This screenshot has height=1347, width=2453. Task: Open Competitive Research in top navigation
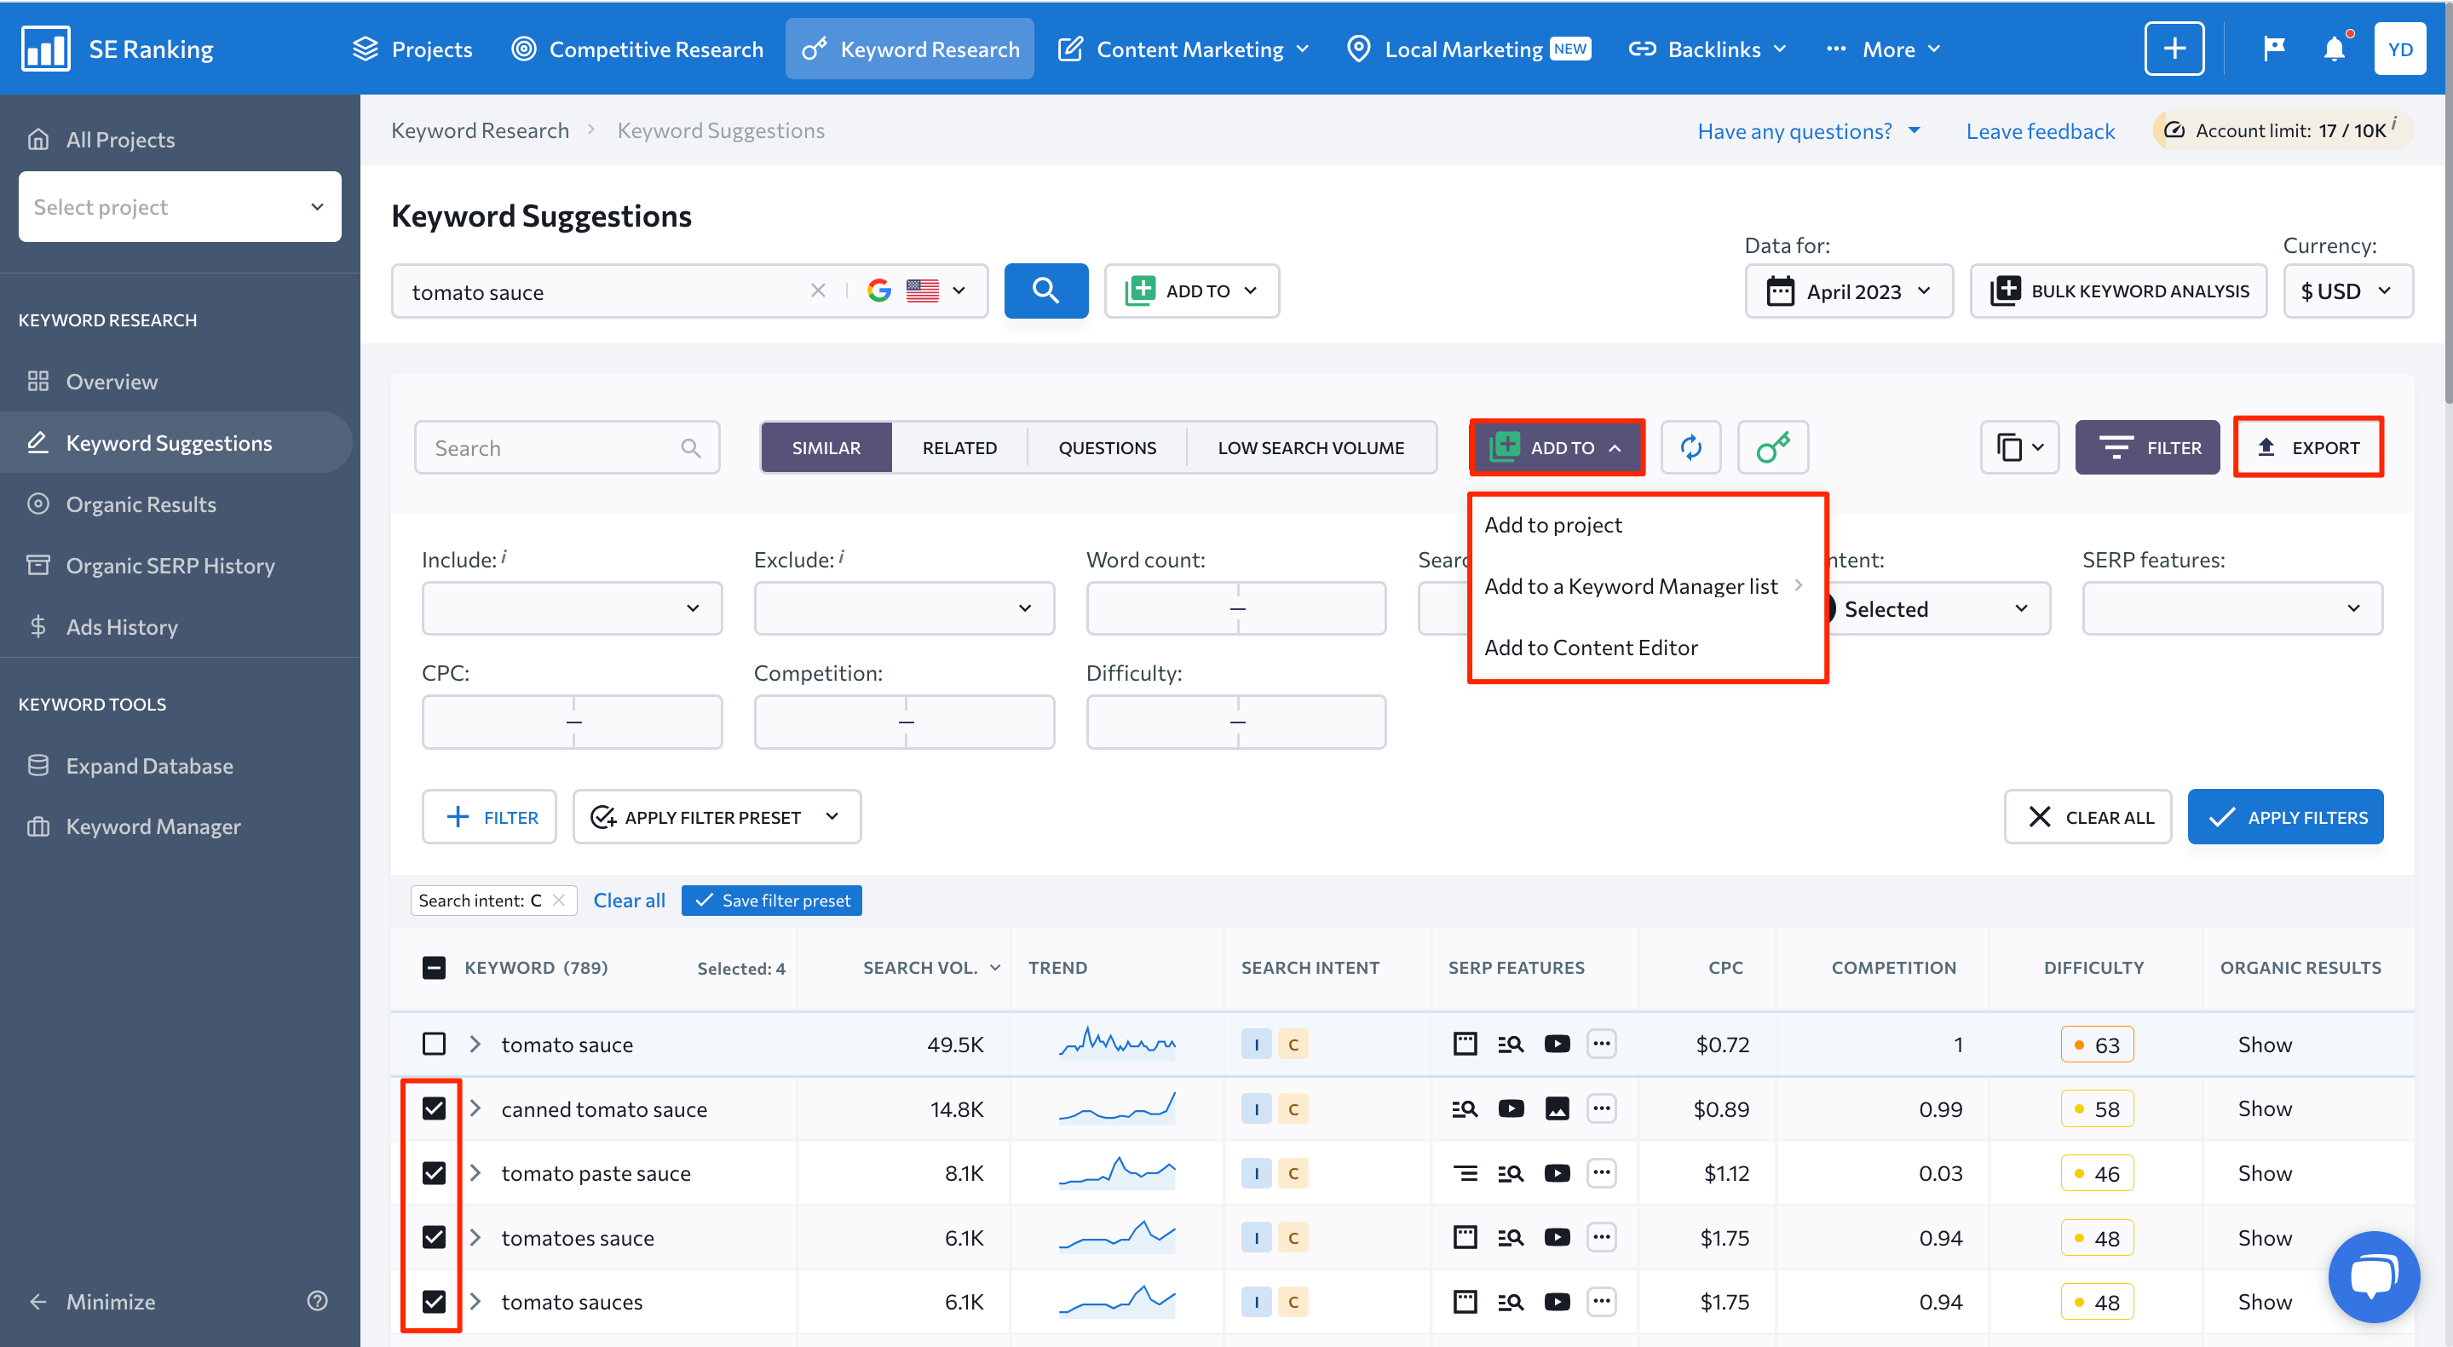[637, 49]
